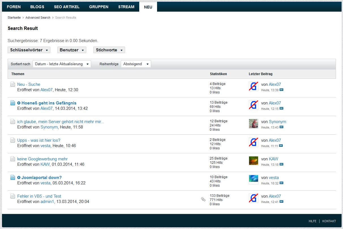
Task: Jump to first unread in Joomlaportal down?
Action: tap(19, 178)
